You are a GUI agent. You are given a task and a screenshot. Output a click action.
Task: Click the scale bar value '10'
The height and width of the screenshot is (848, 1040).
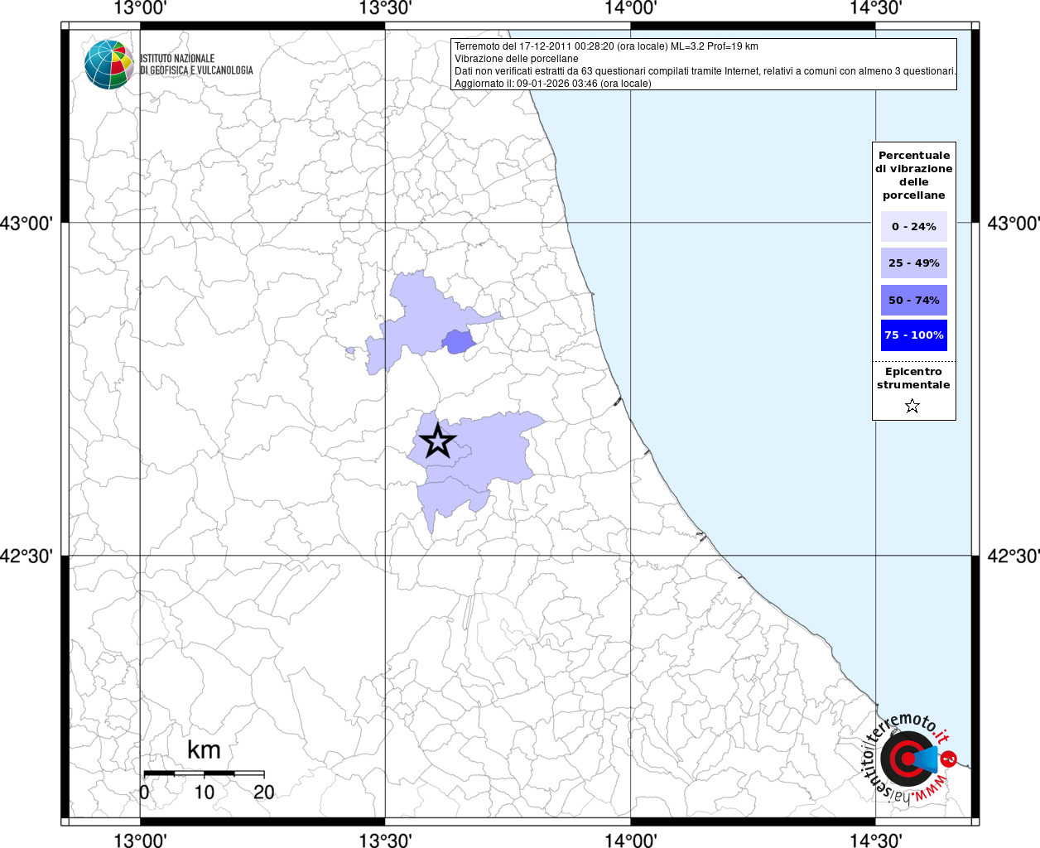coord(204,792)
